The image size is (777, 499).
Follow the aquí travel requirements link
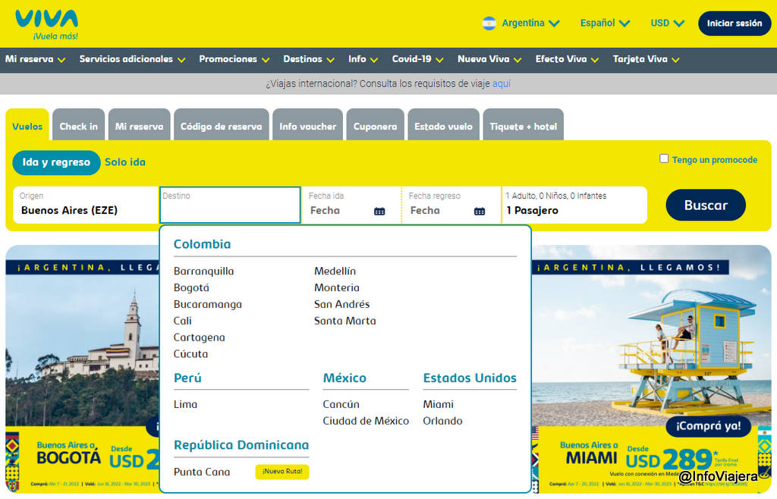501,83
